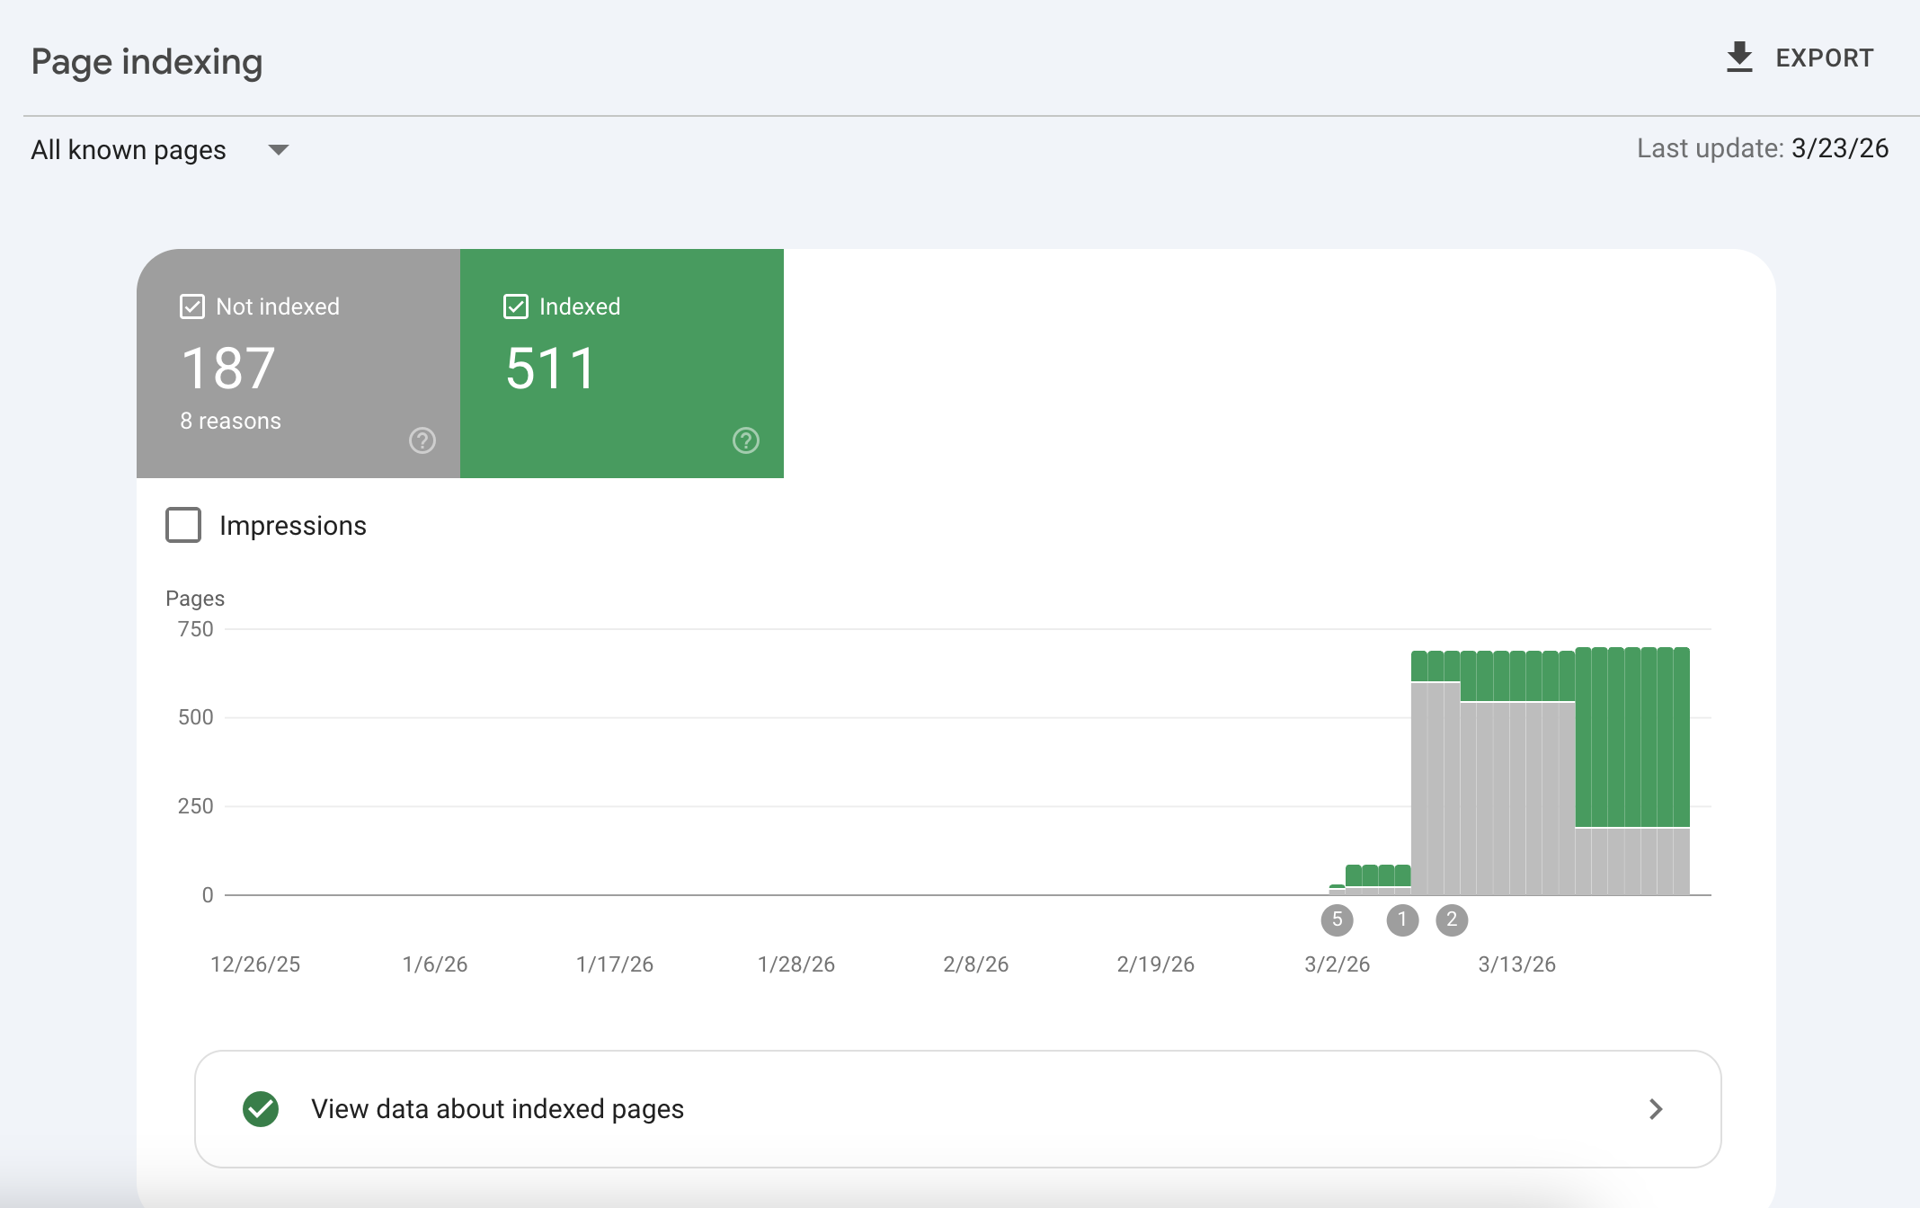Click the green checkmark icon beside indexed pages data
This screenshot has width=1920, height=1208.
point(260,1108)
